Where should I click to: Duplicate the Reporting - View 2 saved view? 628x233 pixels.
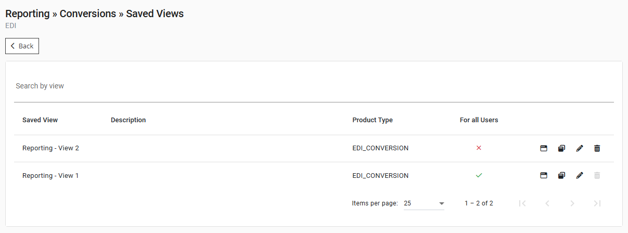(561, 148)
